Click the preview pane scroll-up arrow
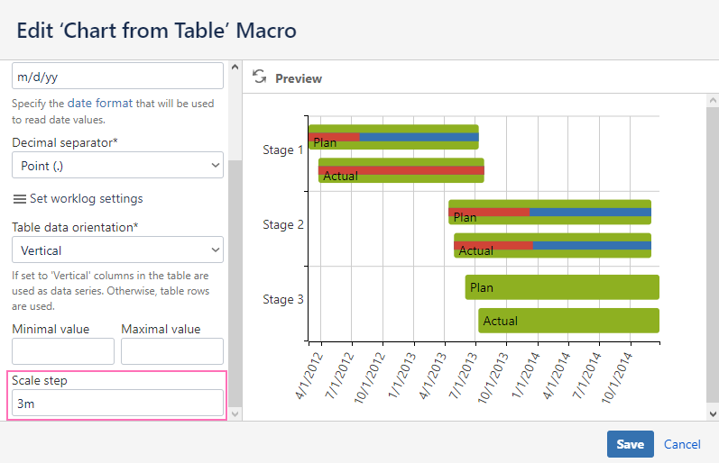This screenshot has height=463, width=719. click(713, 100)
